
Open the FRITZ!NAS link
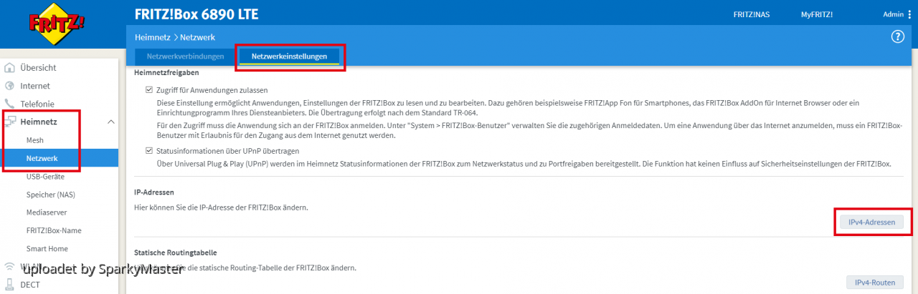click(x=751, y=14)
